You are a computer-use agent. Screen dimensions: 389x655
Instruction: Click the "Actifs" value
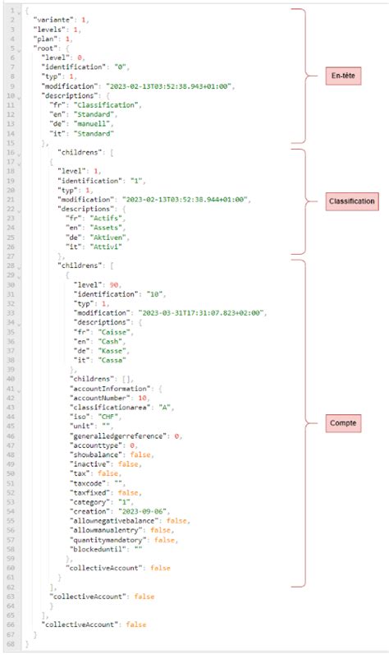108,219
